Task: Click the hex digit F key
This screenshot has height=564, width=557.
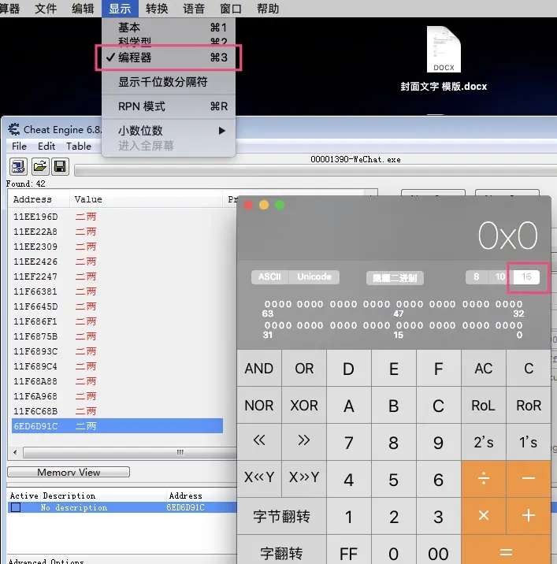Action: pos(438,369)
